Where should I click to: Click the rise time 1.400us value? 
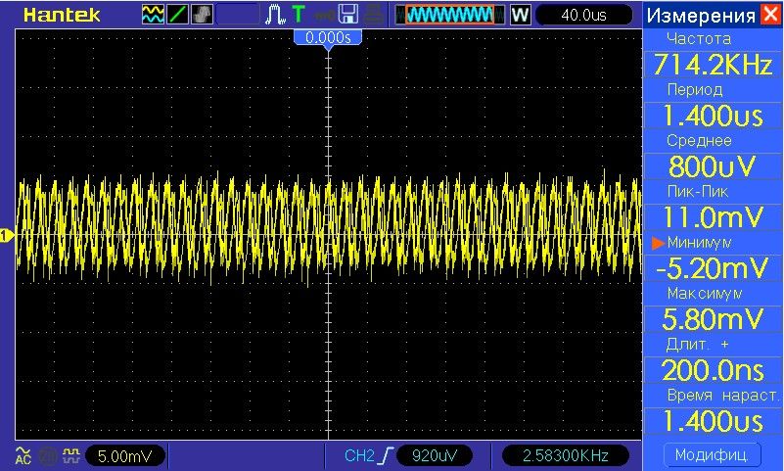pyautogui.click(x=713, y=421)
